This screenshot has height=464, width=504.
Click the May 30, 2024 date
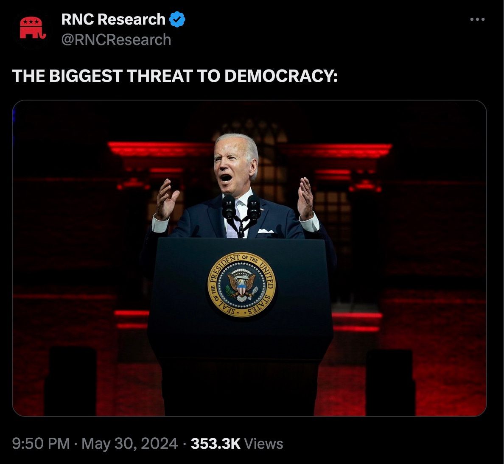pos(129,444)
